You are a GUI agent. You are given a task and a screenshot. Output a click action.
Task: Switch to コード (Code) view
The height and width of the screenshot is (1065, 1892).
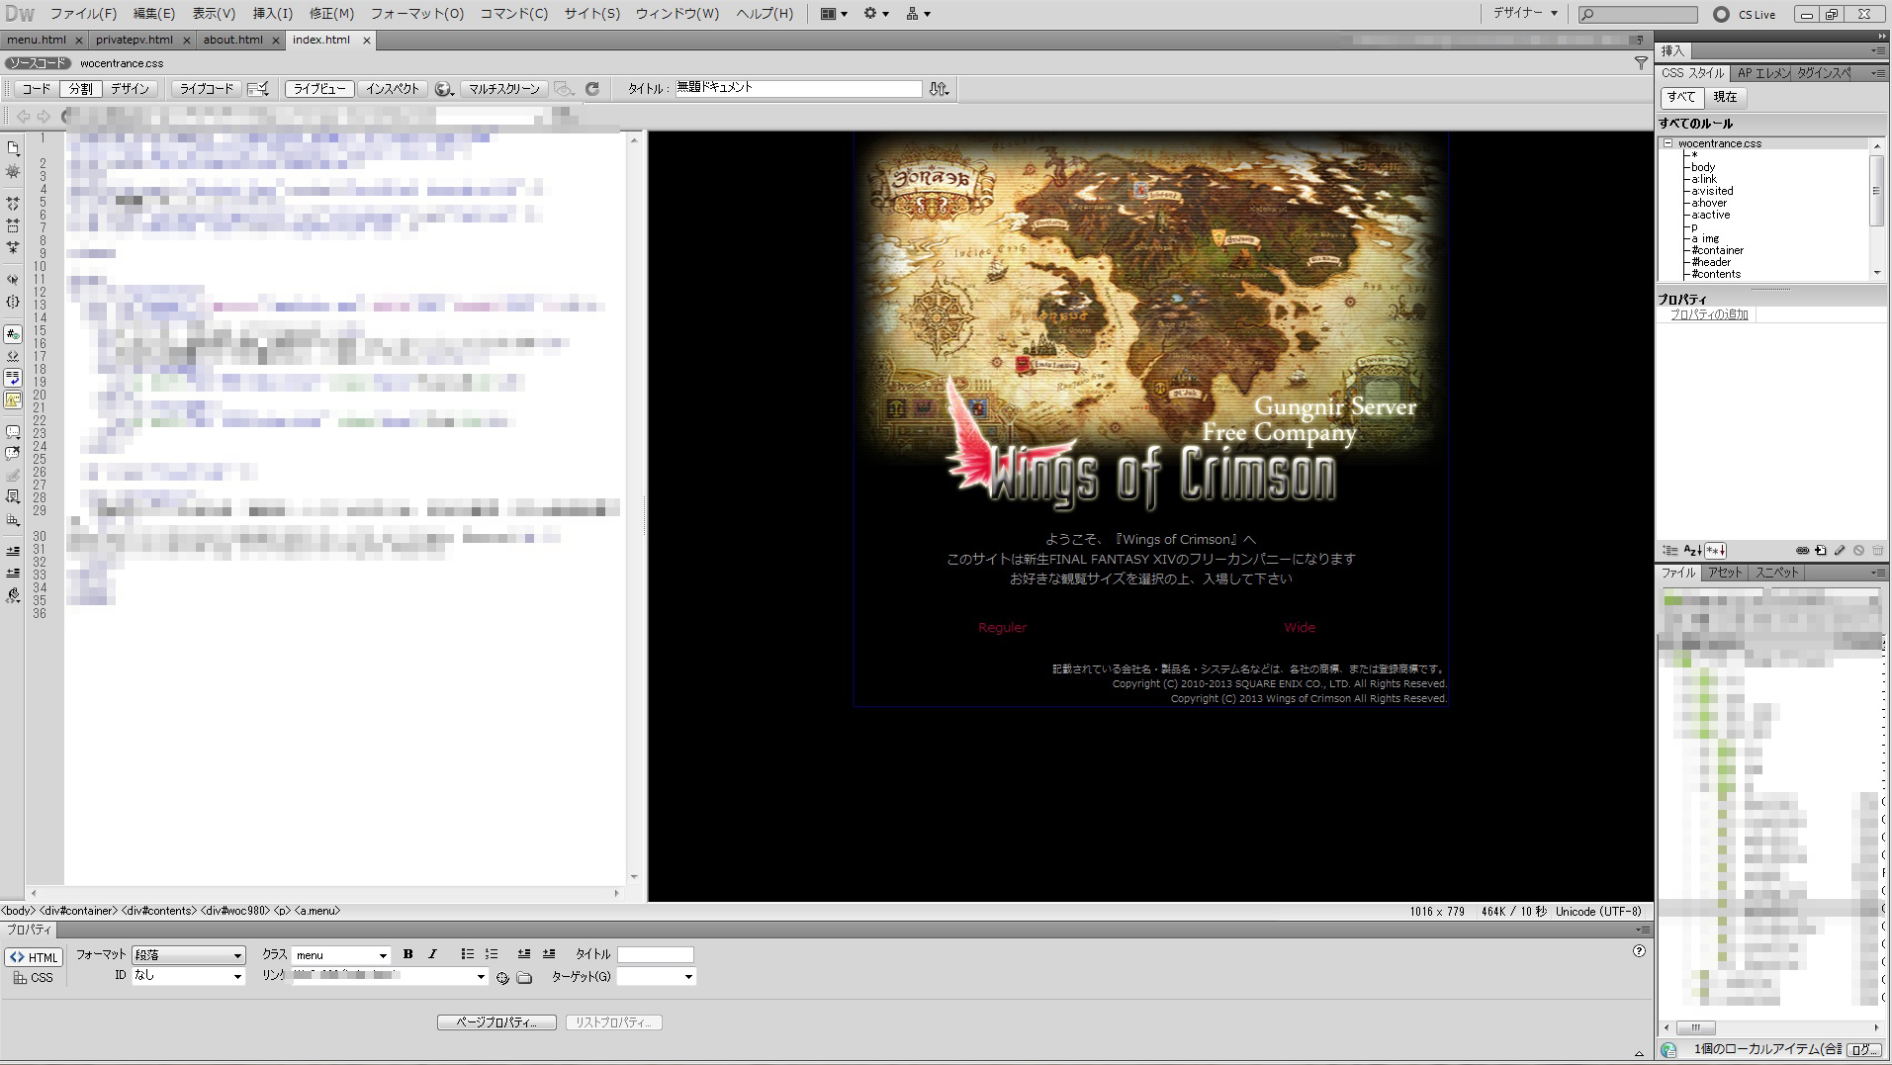point(36,89)
